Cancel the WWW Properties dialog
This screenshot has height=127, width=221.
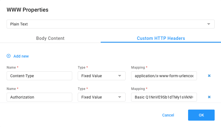click(x=168, y=115)
